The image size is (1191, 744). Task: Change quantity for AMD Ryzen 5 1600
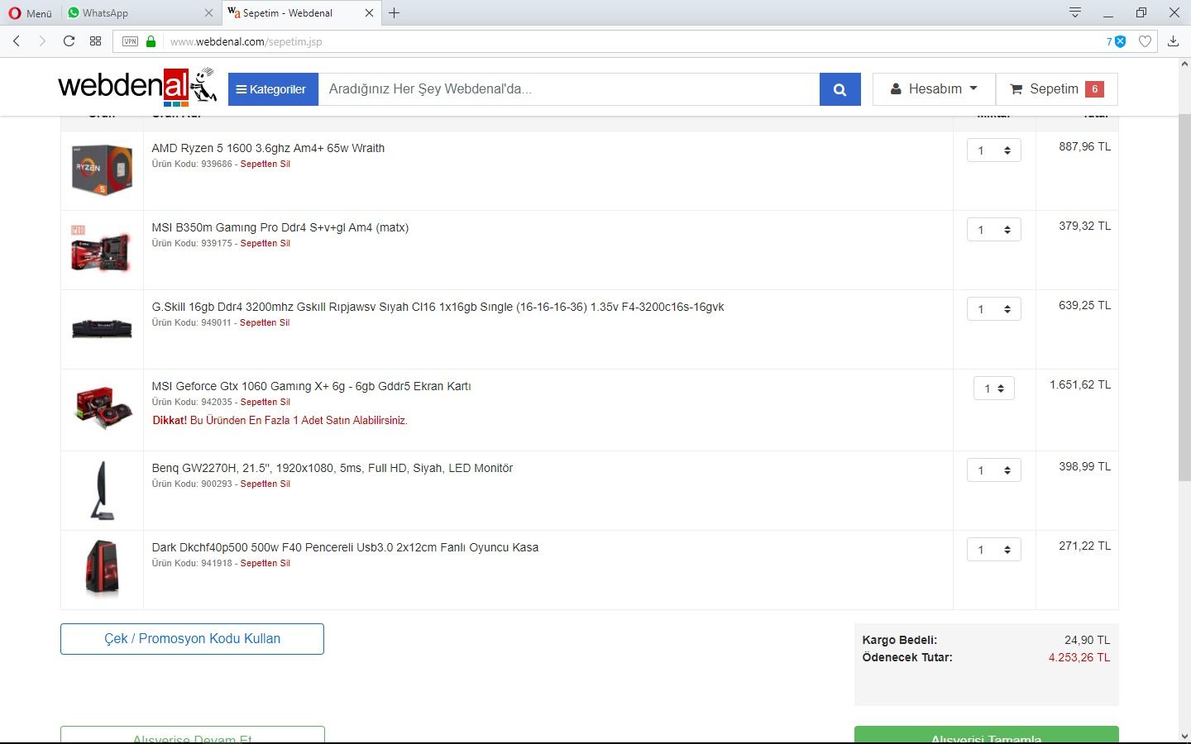994,150
